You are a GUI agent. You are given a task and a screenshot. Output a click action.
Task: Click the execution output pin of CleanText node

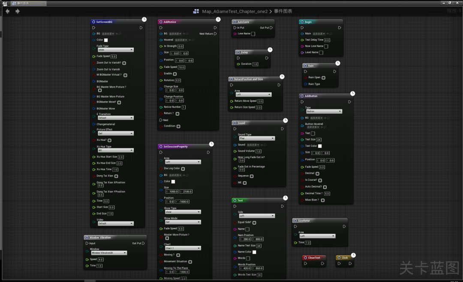(322, 264)
